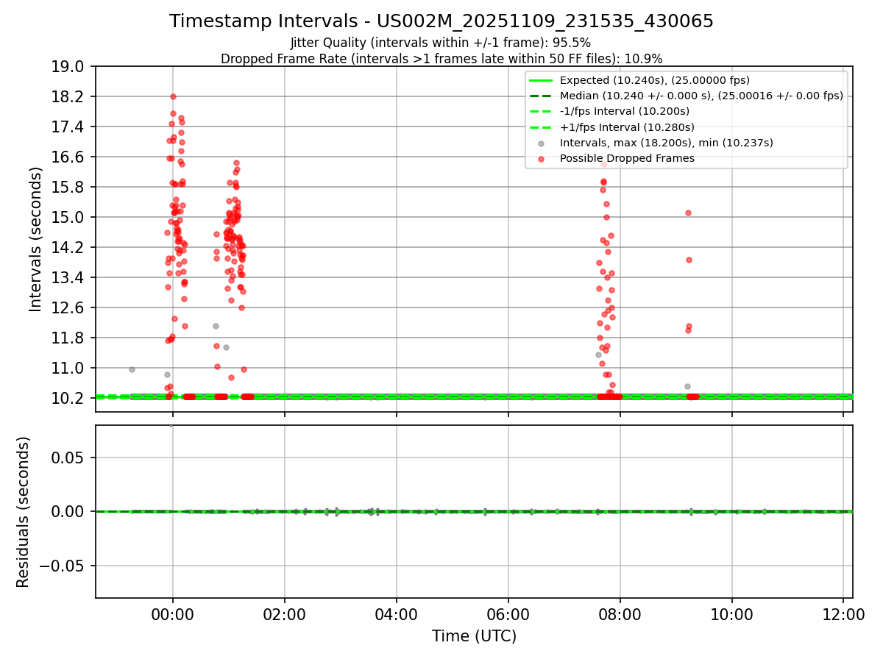This screenshot has width=883, height=662.
Task: Click the legend entry '+1/fps Interval (10.280s)'
Action: [627, 127]
